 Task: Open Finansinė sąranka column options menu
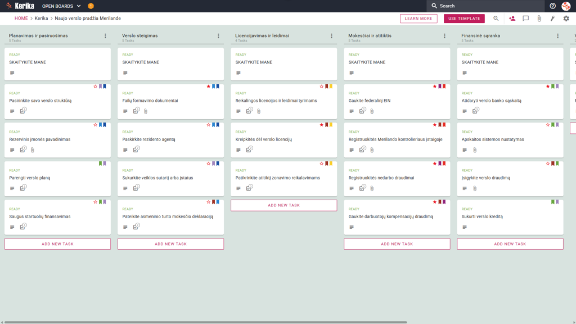tap(558, 36)
